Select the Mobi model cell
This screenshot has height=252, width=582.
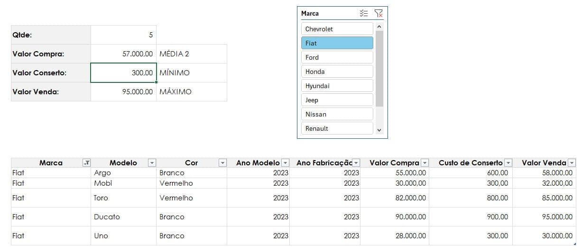tap(123, 183)
